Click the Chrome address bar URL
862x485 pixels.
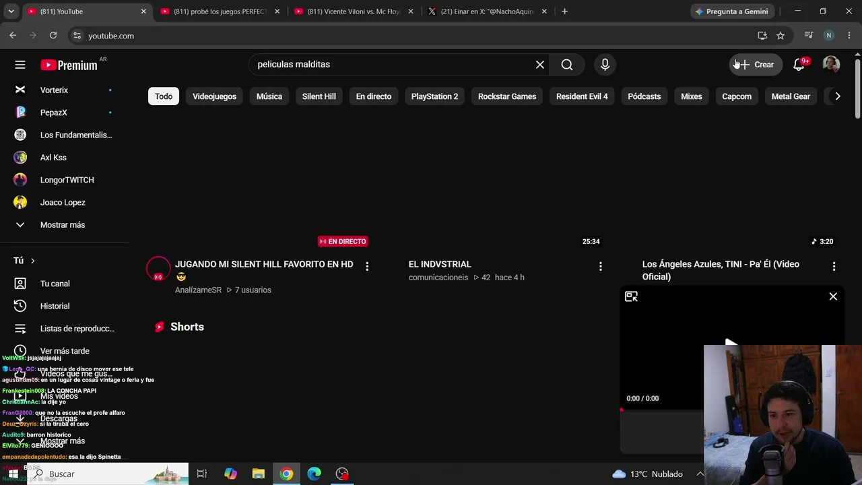point(111,36)
